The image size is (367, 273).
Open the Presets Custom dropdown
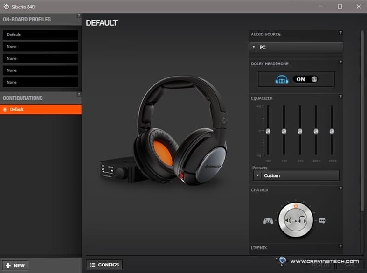point(296,175)
